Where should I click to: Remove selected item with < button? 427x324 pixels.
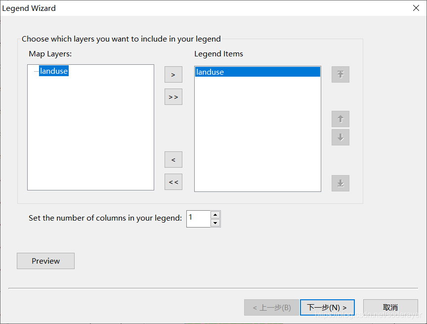(173, 159)
